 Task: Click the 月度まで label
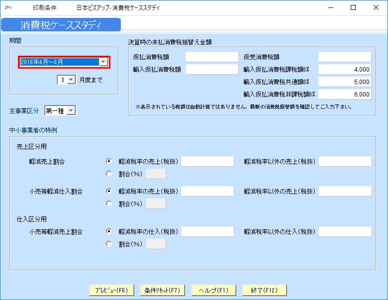pos(91,80)
